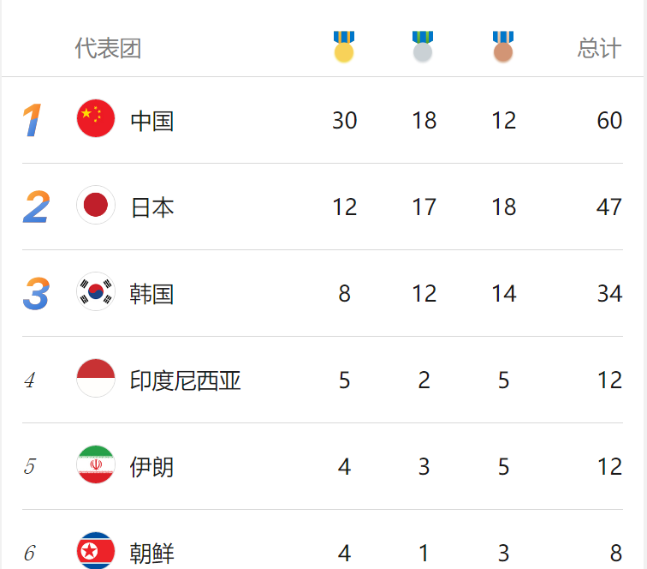Click the South Korea flag icon
The height and width of the screenshot is (569, 647).
coord(96,291)
